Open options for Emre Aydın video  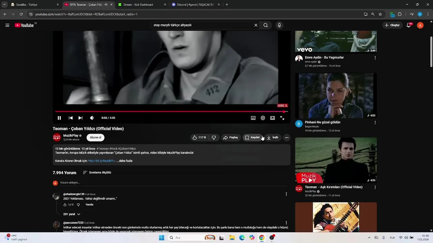click(x=375, y=58)
